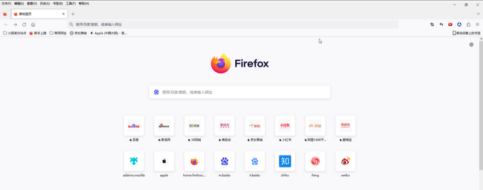483x190 pixels.
Task: Open the m.baidu shortcut tile
Action: 224,161
